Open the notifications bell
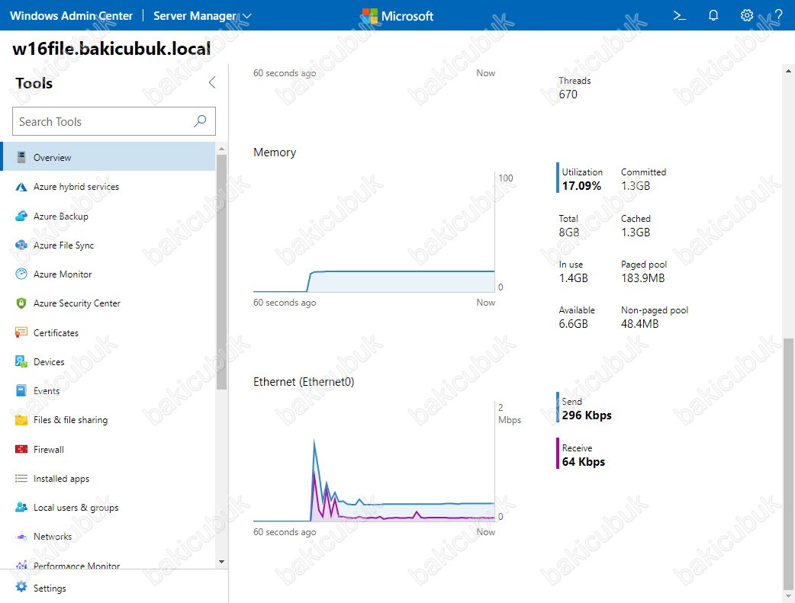 713,16
